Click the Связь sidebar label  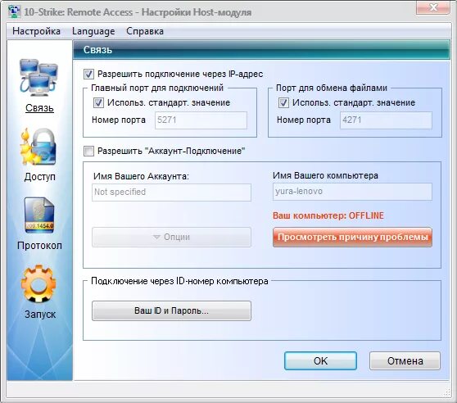pos(39,108)
